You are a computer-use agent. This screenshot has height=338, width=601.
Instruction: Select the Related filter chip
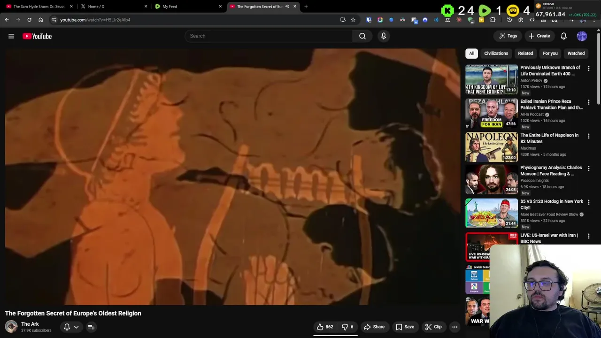525,53
